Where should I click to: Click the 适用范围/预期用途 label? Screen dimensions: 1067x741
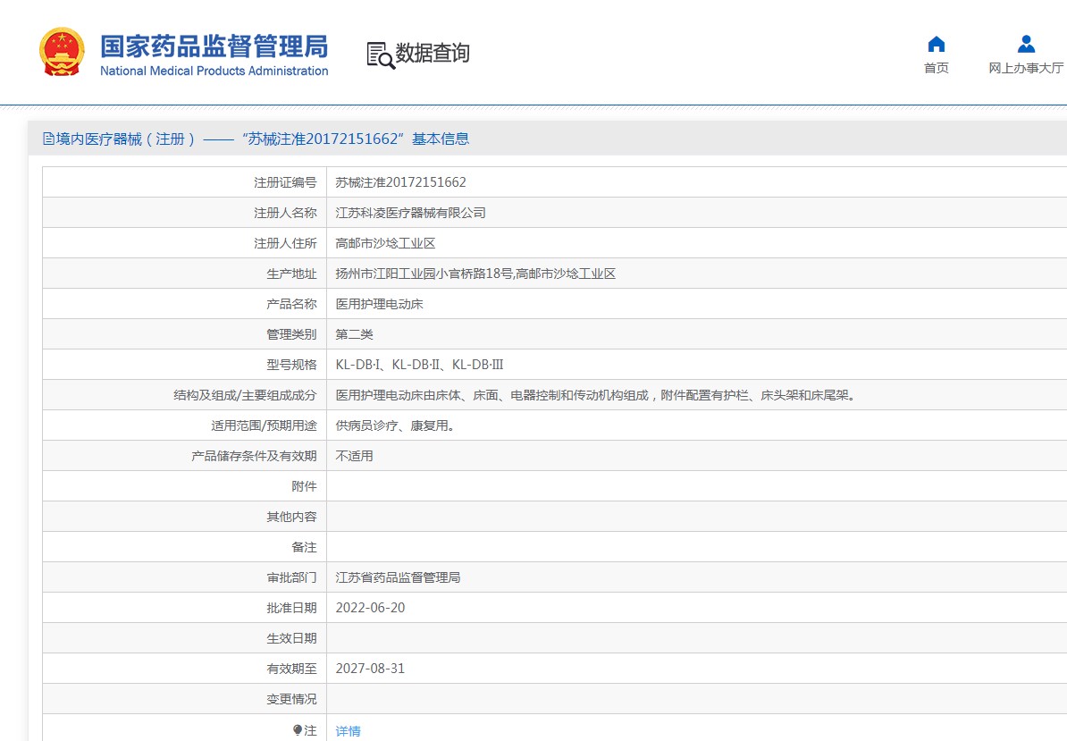264,425
